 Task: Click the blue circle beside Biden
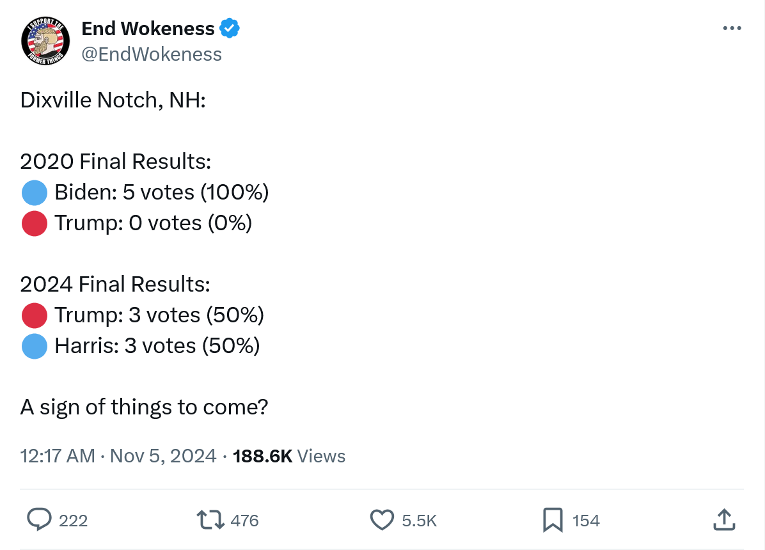(35, 192)
